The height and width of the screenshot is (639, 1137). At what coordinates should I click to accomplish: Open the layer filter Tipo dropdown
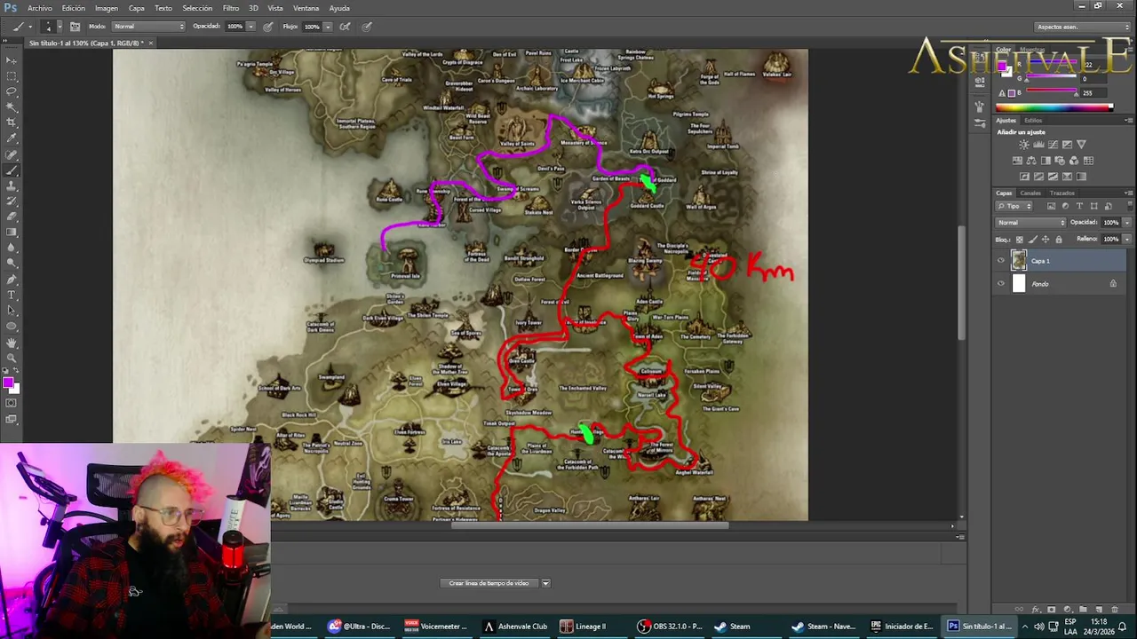coord(1014,206)
